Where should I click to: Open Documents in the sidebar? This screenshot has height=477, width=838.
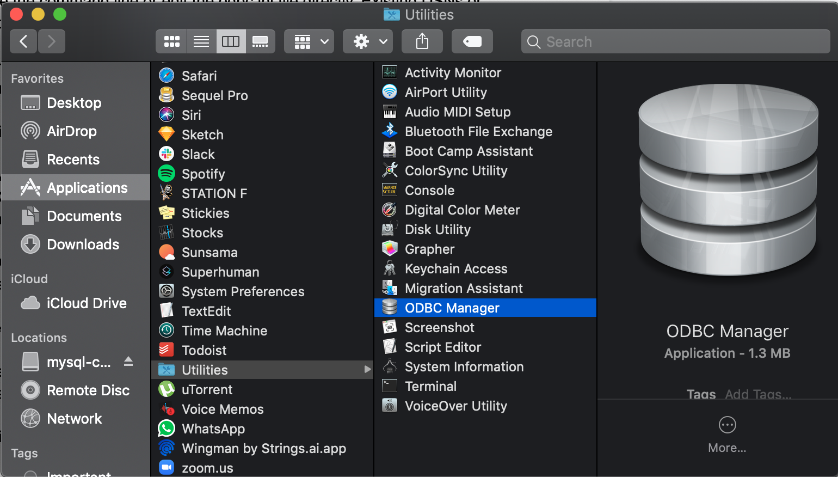[76, 216]
